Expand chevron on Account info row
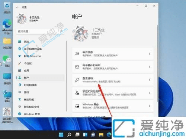 (150, 54)
